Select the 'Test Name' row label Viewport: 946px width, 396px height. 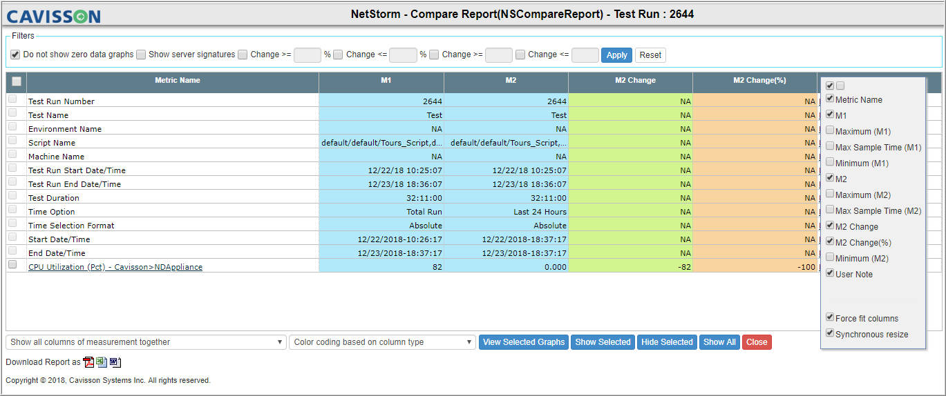click(48, 115)
